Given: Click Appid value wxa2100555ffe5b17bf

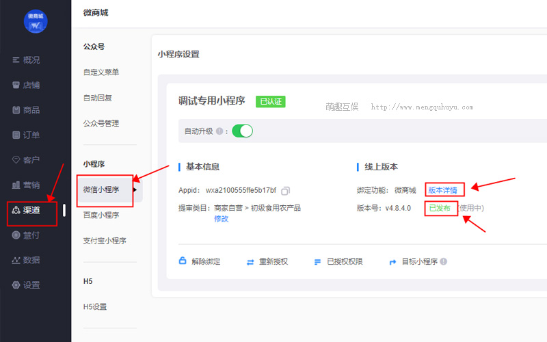Looking at the screenshot, I should 241,191.
